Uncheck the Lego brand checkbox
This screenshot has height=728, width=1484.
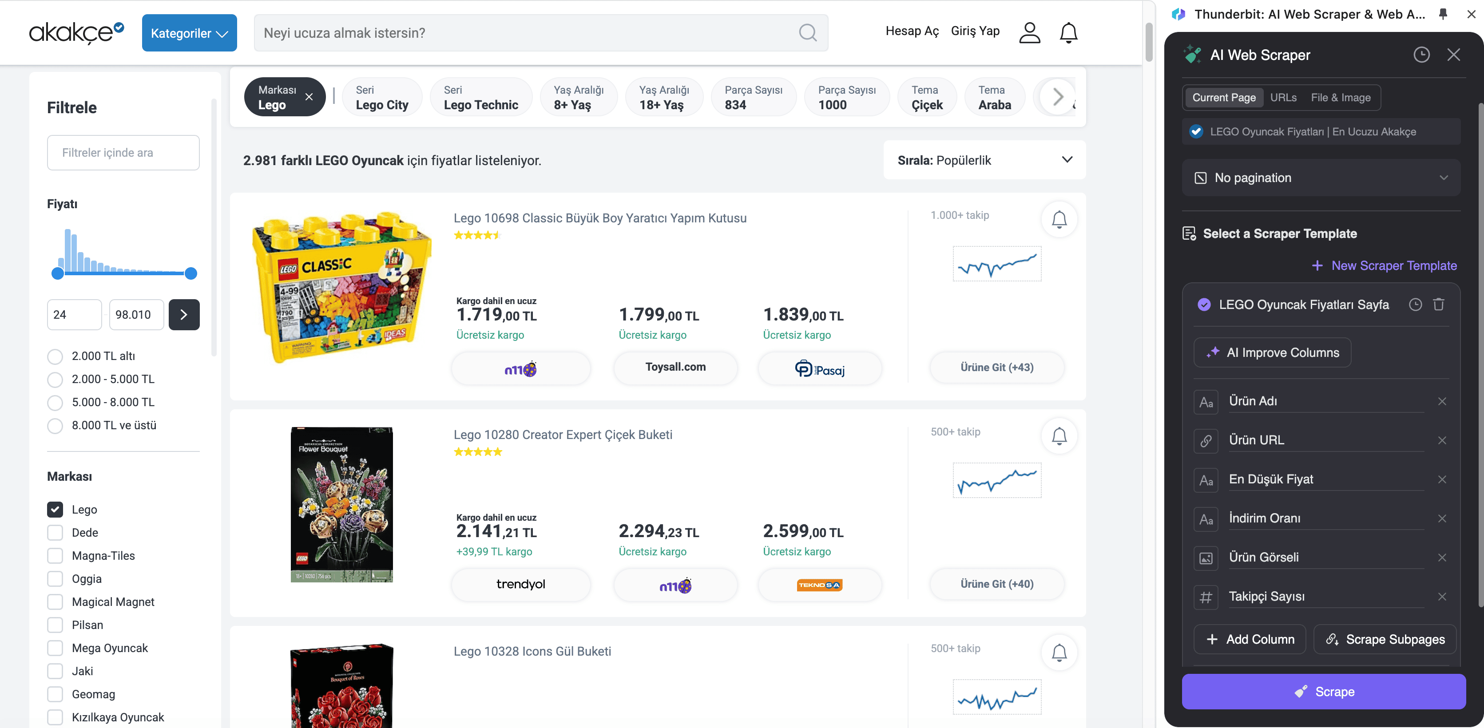tap(56, 510)
